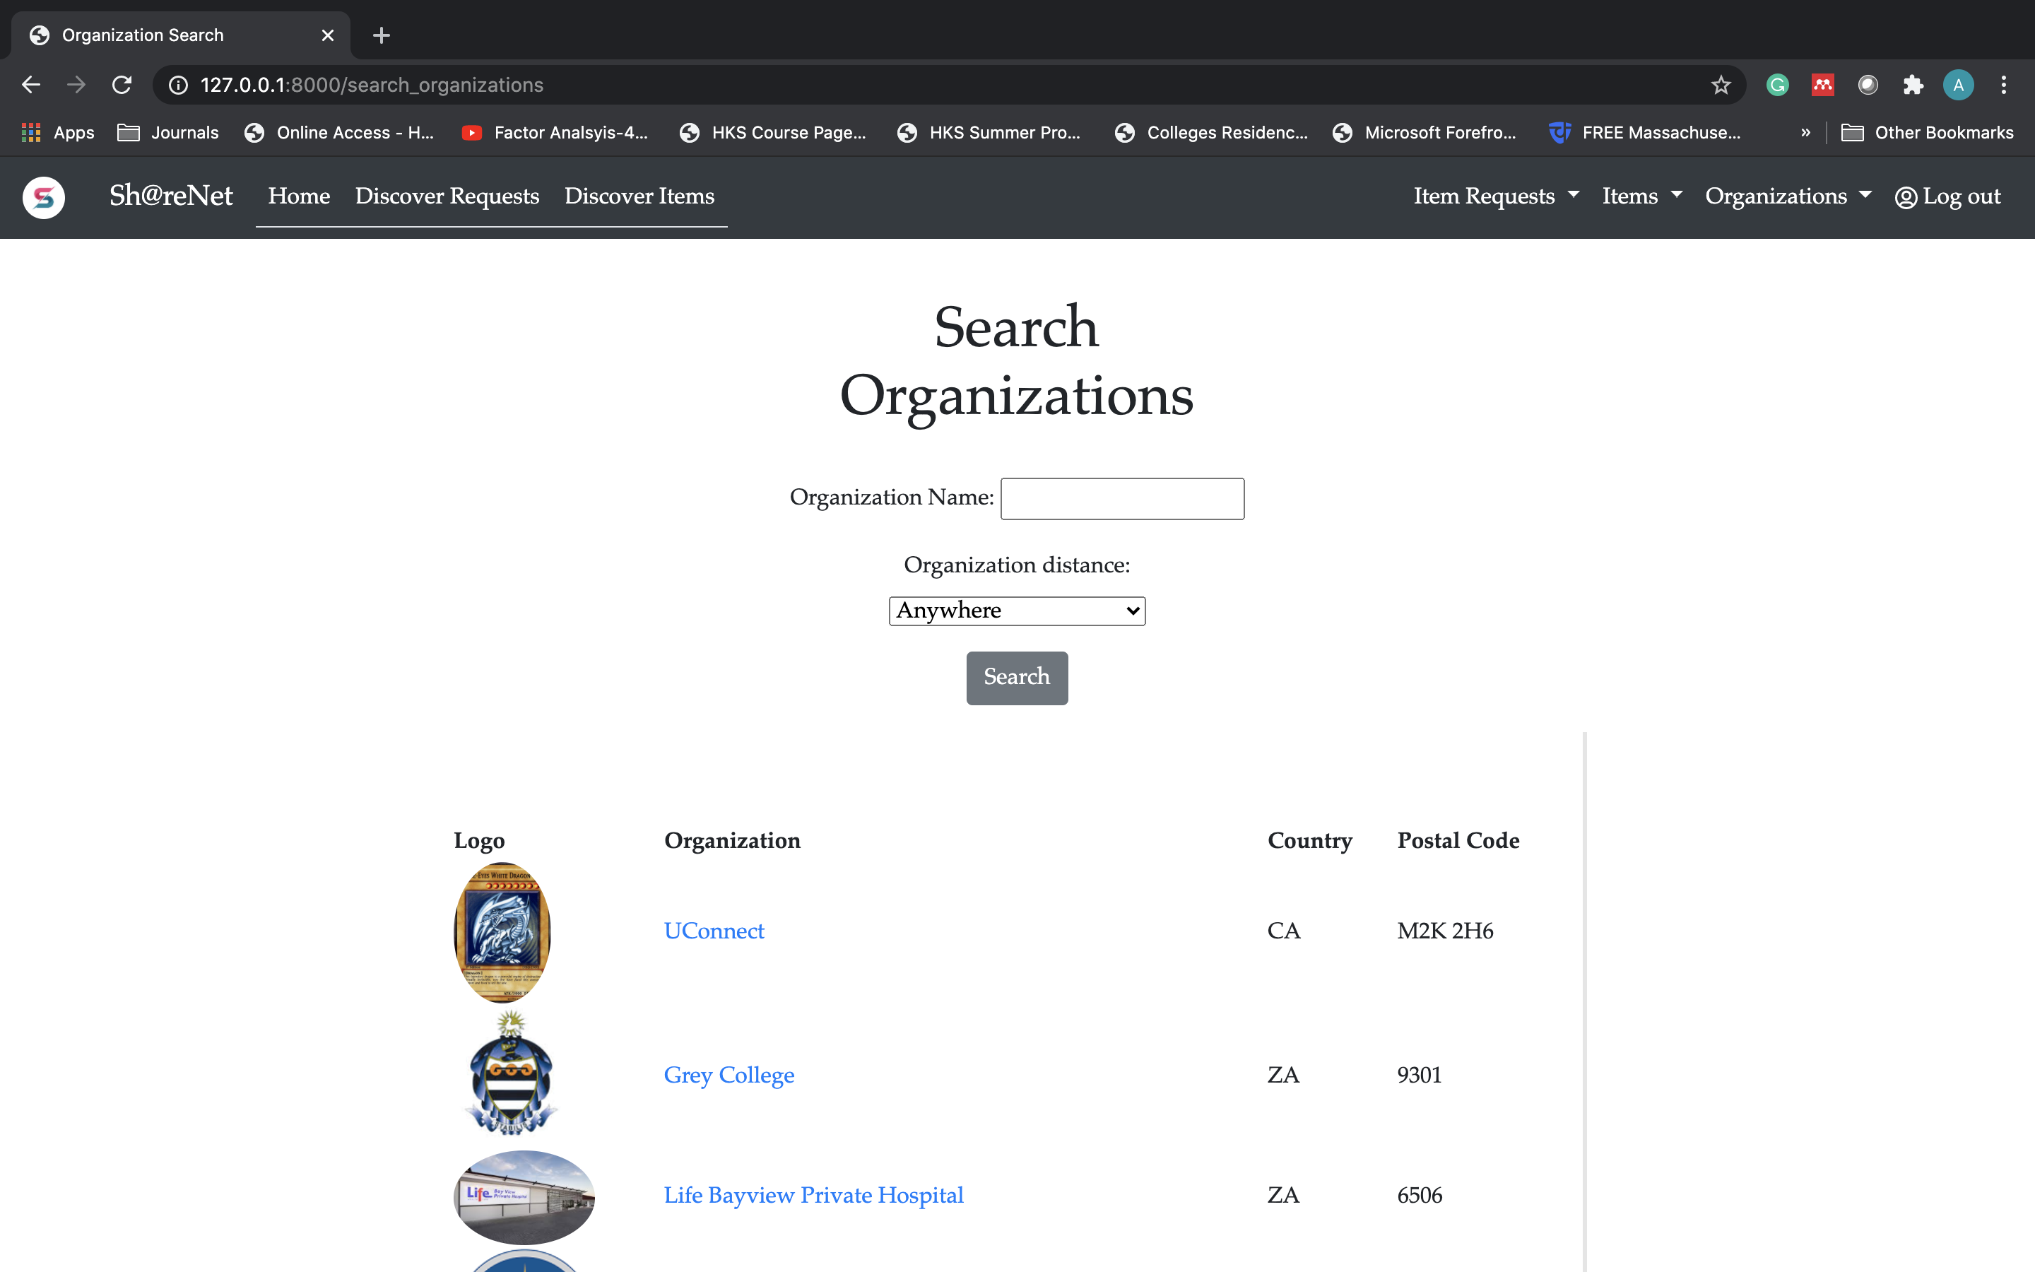The width and height of the screenshot is (2035, 1272).
Task: Expand the Items navbar dropdown
Action: pyautogui.click(x=1641, y=196)
